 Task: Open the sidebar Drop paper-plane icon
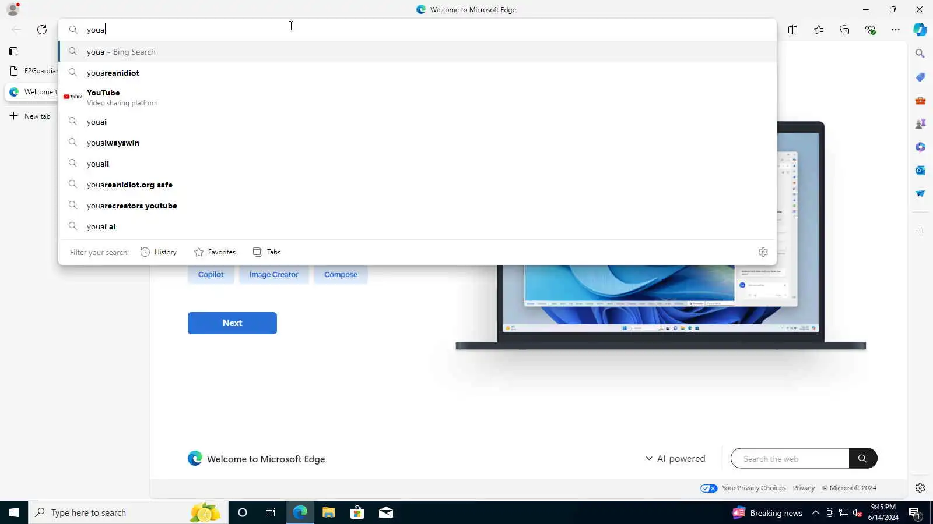click(920, 193)
